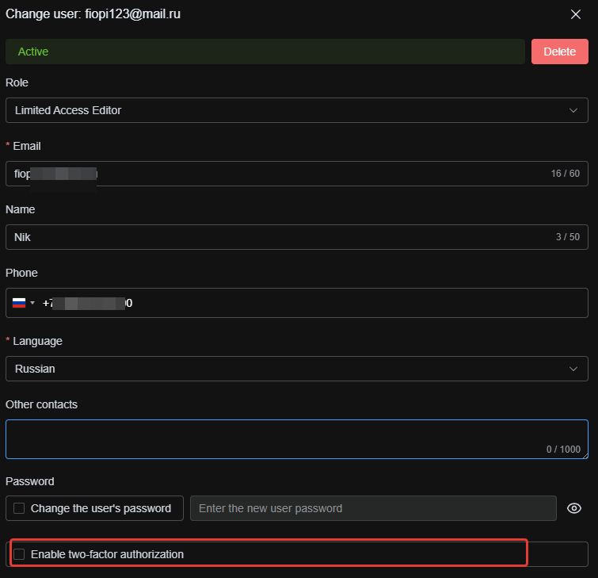598x578 pixels.
Task: Enable two-factor authorization checkbox
Action: click(x=19, y=554)
